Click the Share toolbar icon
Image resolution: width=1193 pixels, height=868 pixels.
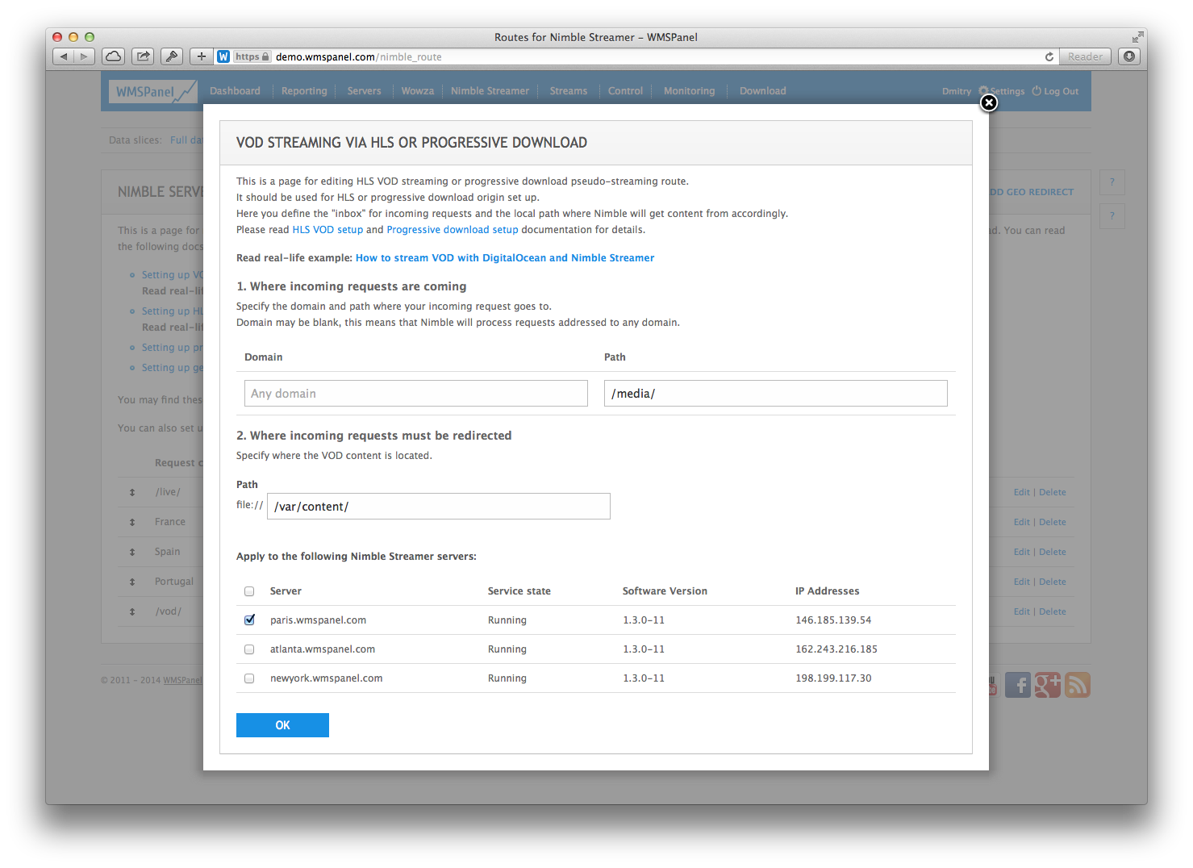(x=143, y=56)
